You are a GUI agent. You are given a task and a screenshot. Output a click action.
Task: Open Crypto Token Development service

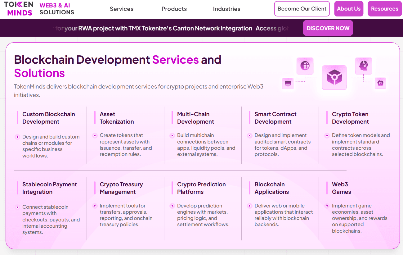350,118
